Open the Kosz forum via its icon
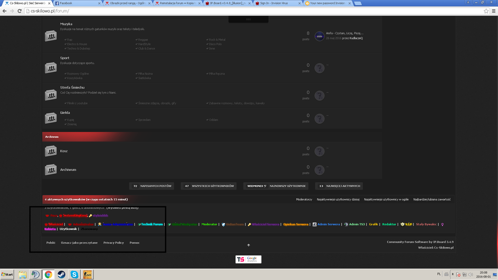Screen dimensions: 498x280 (51, 151)
